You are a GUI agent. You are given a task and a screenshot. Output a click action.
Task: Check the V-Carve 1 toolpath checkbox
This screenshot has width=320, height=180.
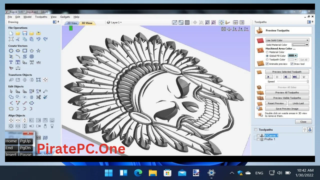(x=258, y=135)
